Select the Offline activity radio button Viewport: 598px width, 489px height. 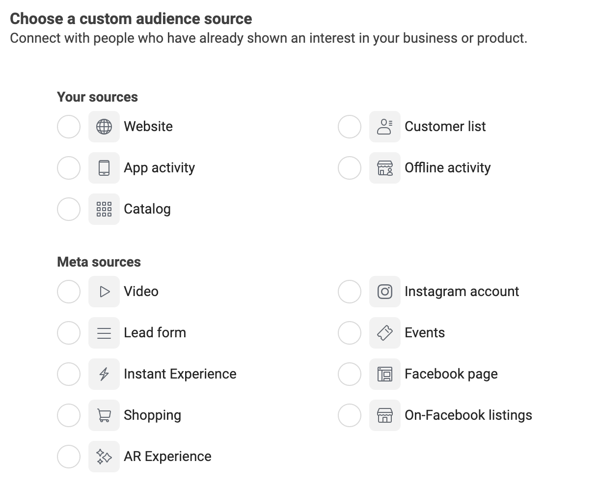[x=350, y=168]
